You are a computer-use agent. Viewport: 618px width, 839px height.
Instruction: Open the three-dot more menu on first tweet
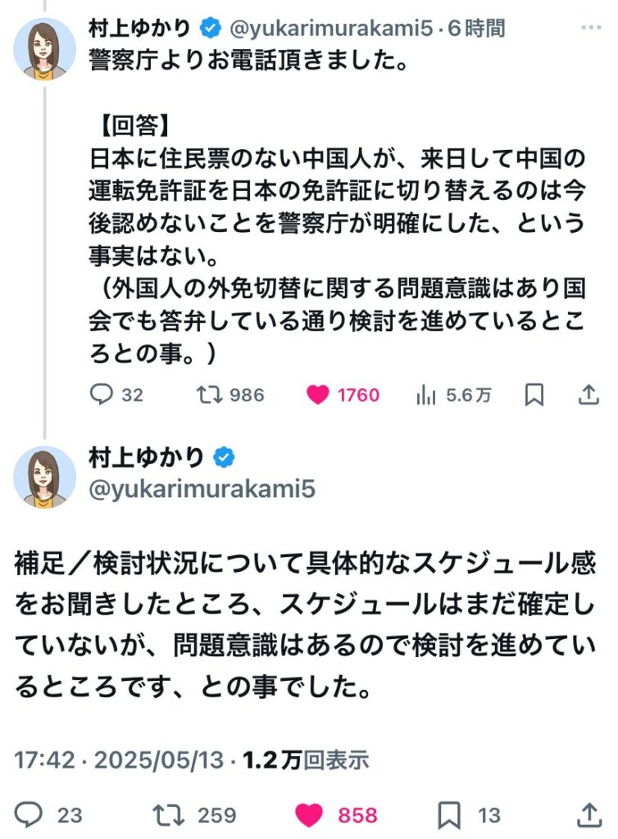[x=591, y=28]
